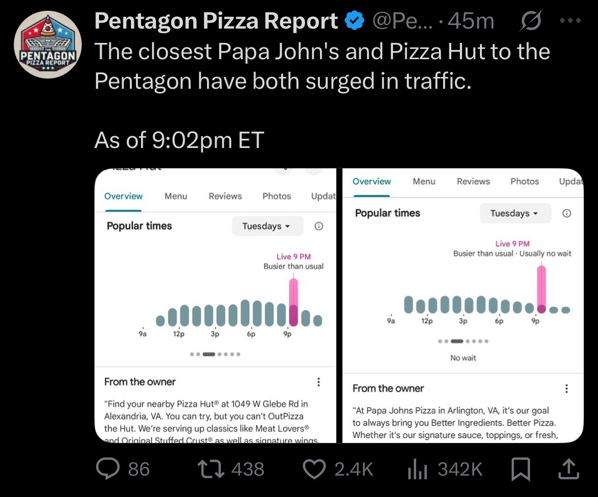Click the reply comment icon

108,468
